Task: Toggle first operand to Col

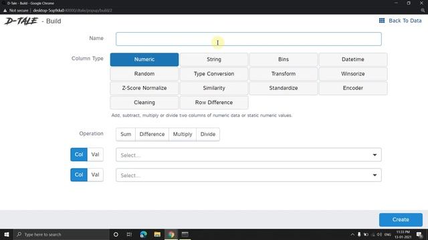Action: [79, 155]
